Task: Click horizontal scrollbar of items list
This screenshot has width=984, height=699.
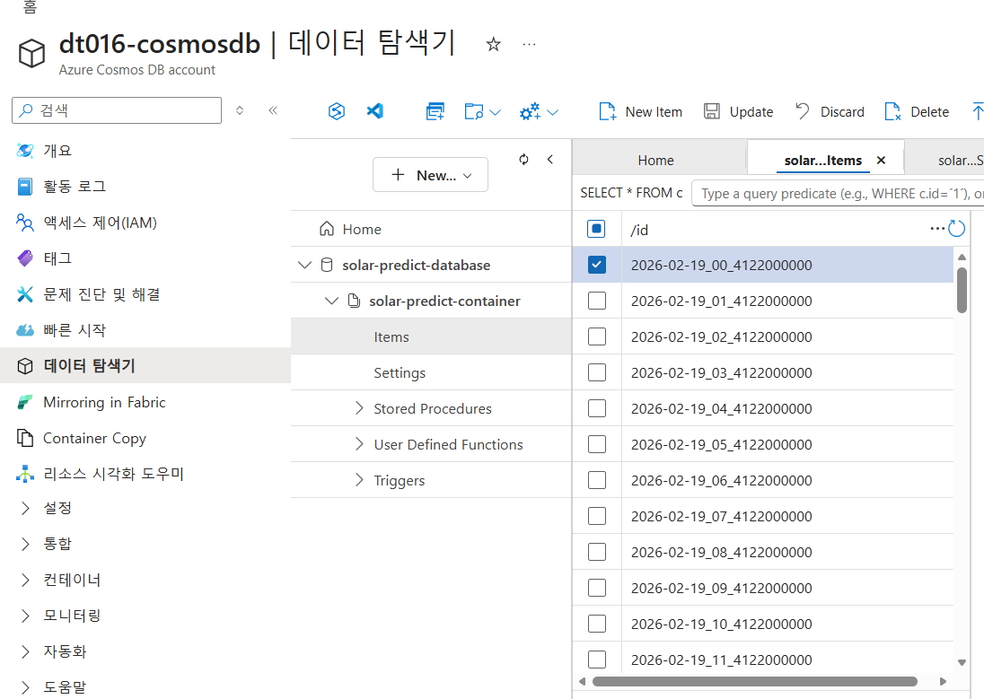Action: [755, 681]
